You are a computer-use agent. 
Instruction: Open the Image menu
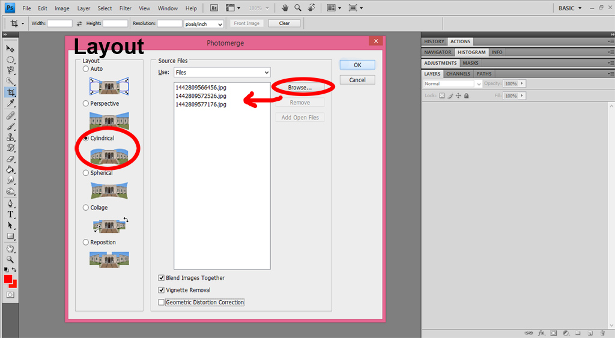coord(62,8)
